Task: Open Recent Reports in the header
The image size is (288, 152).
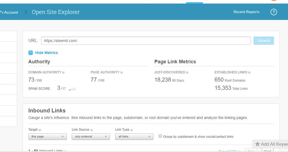Action: click(x=246, y=12)
